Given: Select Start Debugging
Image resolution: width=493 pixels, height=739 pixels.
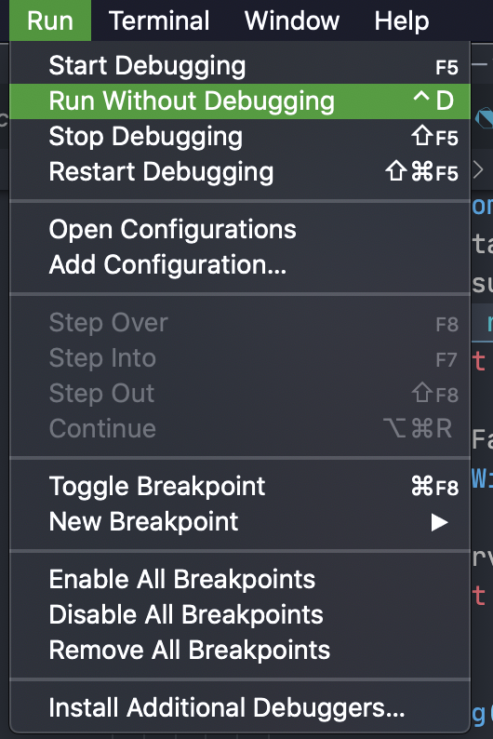Looking at the screenshot, I should tap(240, 66).
